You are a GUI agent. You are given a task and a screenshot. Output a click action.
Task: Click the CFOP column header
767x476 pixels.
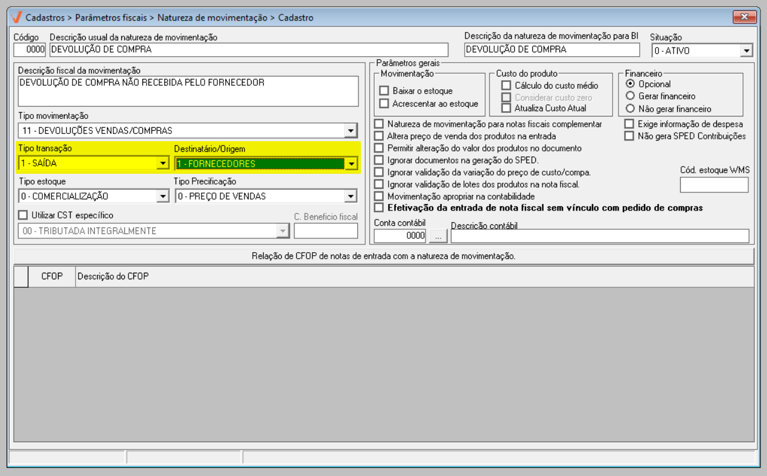coord(52,276)
